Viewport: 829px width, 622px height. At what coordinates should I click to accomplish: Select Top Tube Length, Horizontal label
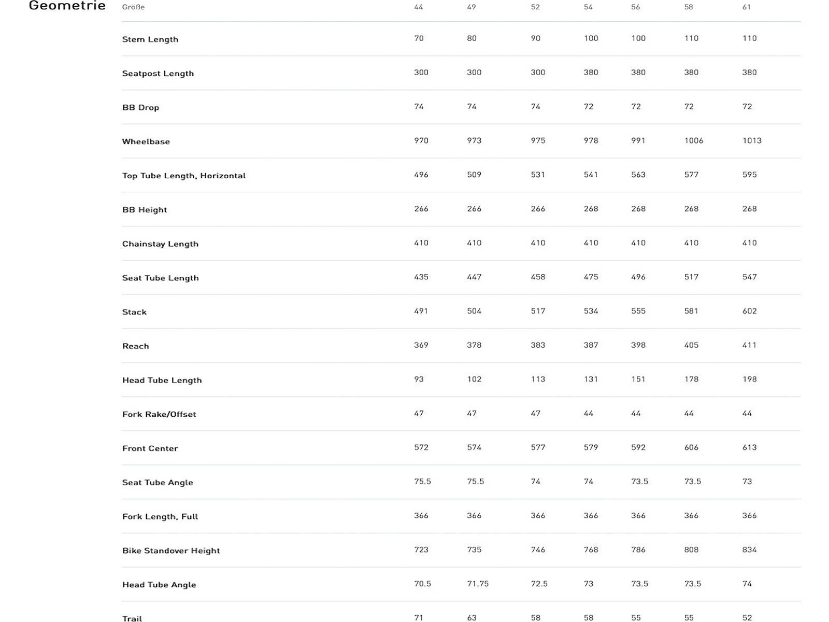point(184,176)
